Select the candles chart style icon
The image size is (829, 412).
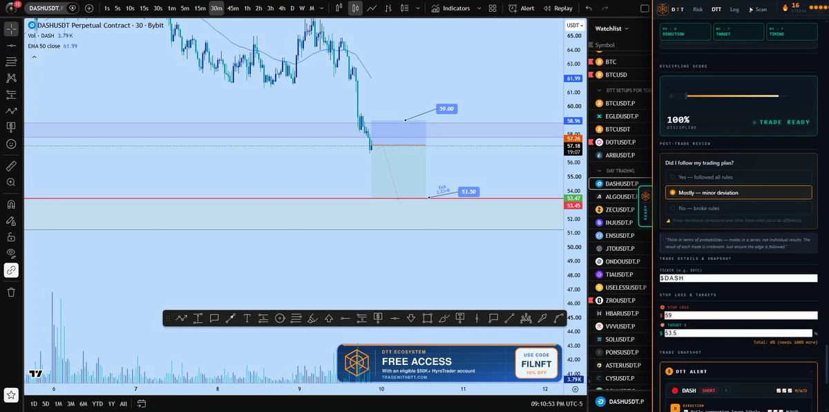[355, 8]
